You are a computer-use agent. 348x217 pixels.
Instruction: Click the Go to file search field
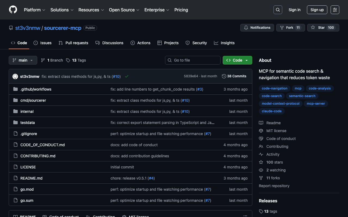click(x=192, y=60)
